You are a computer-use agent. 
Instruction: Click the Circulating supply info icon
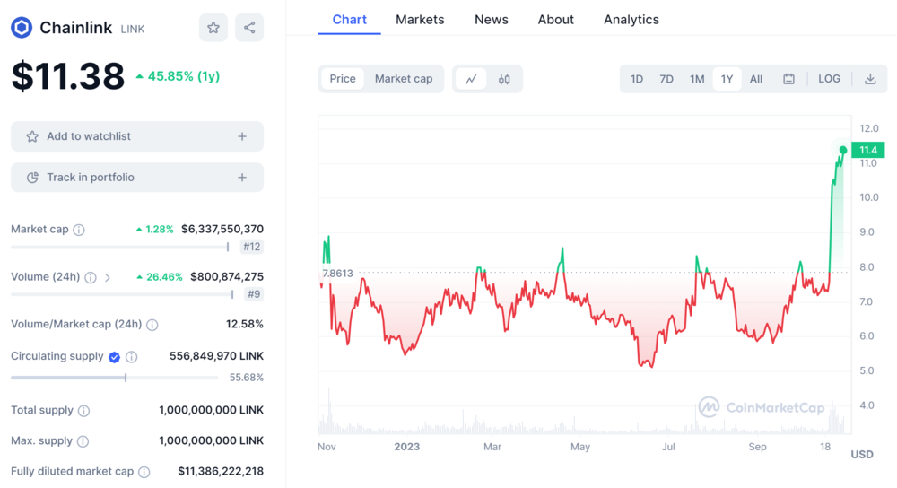(132, 357)
